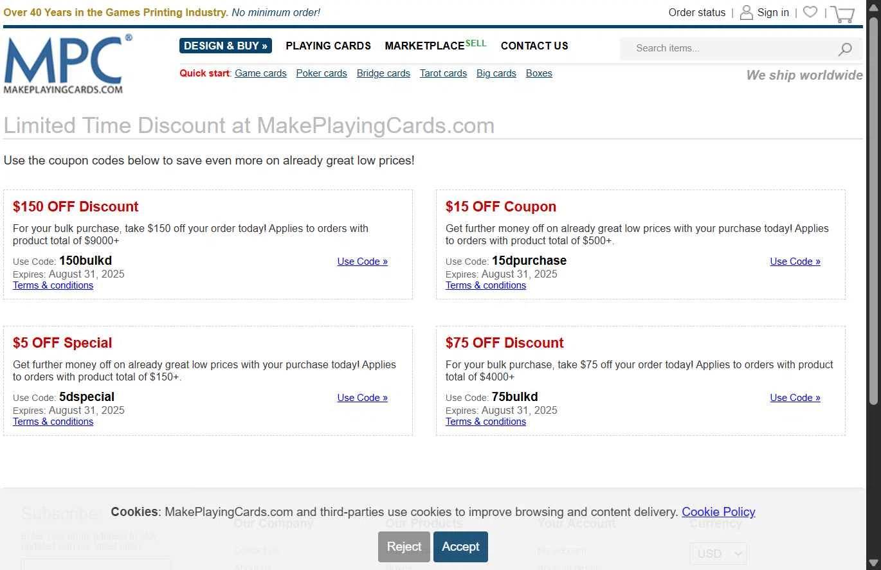Screen dimensions: 881x570
Task: Accept cookies
Action: point(460,547)
